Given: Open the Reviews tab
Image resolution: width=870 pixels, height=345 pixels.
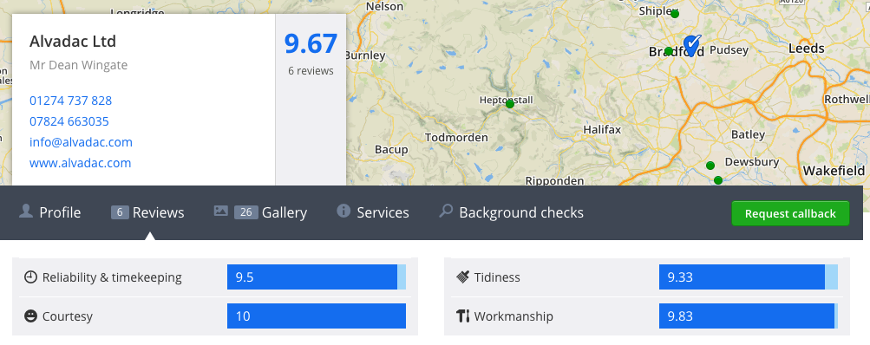Looking at the screenshot, I should pos(147,212).
